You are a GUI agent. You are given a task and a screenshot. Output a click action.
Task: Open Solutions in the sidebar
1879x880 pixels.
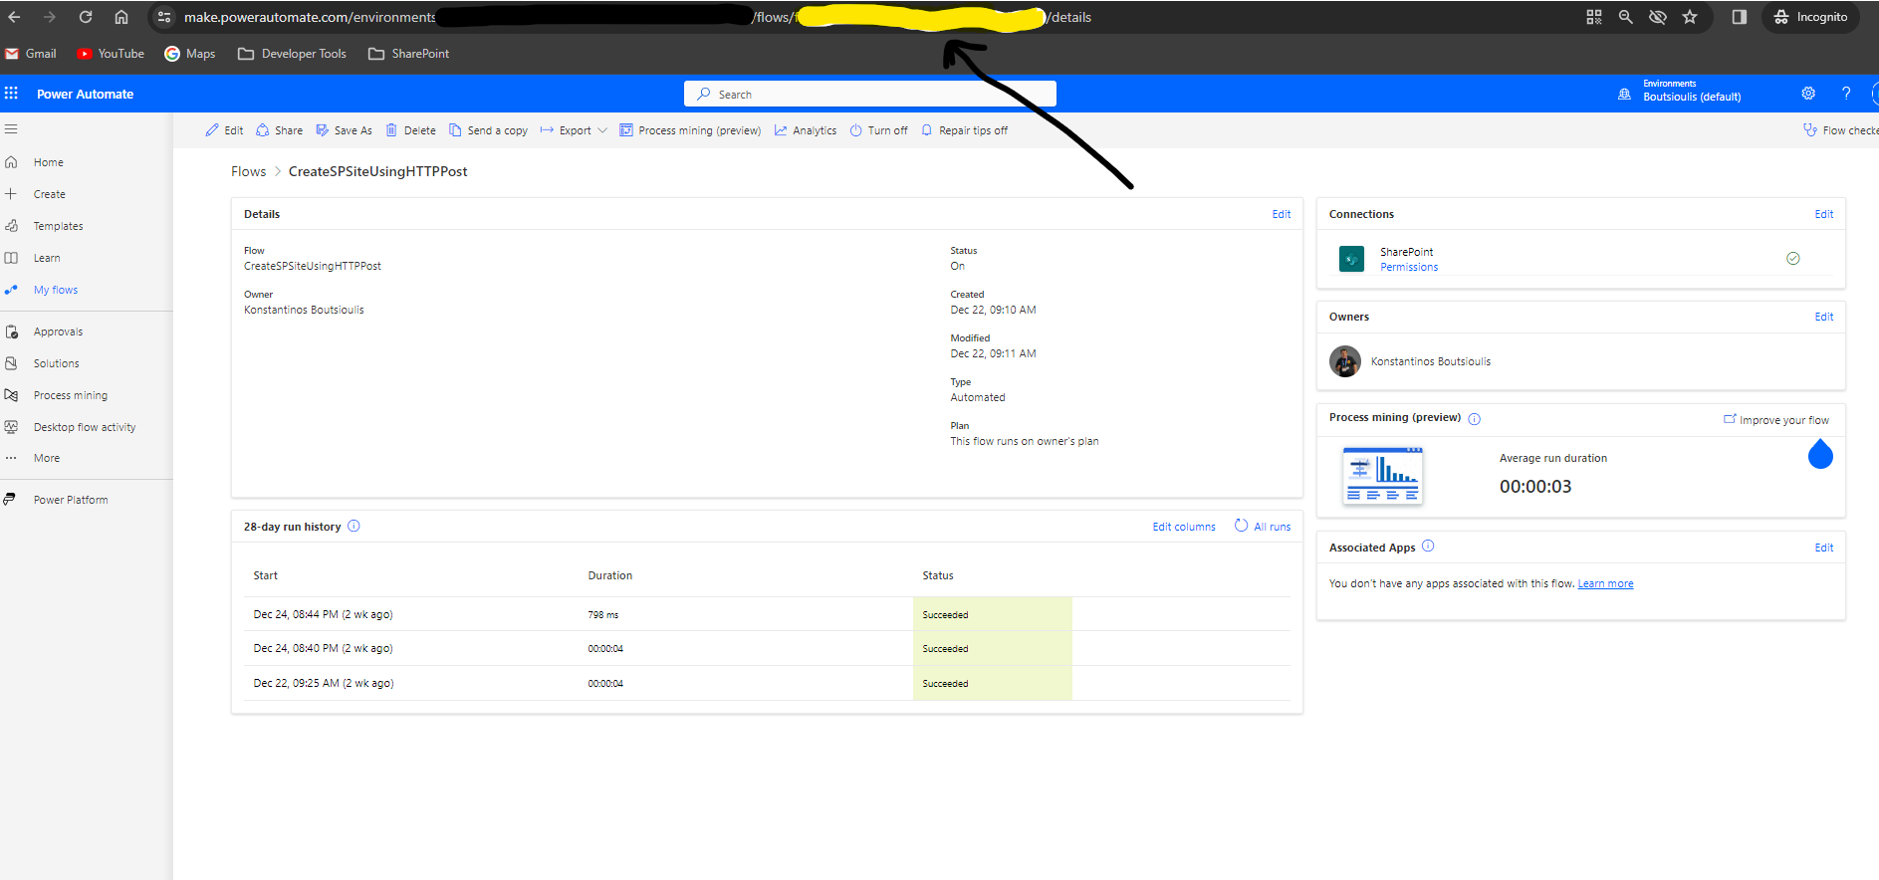coord(56,363)
